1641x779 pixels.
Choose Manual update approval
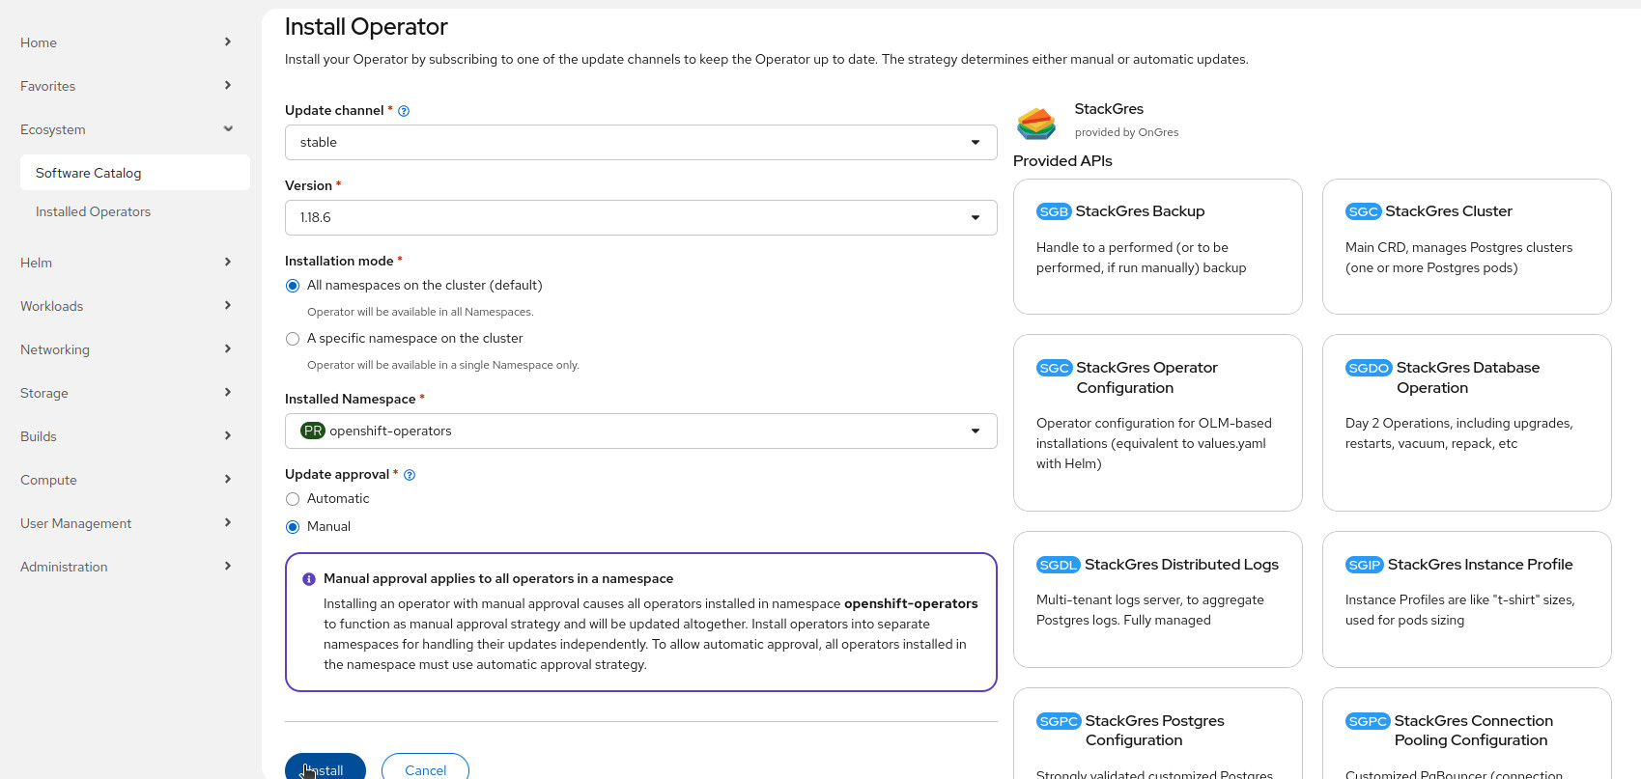pyautogui.click(x=293, y=527)
